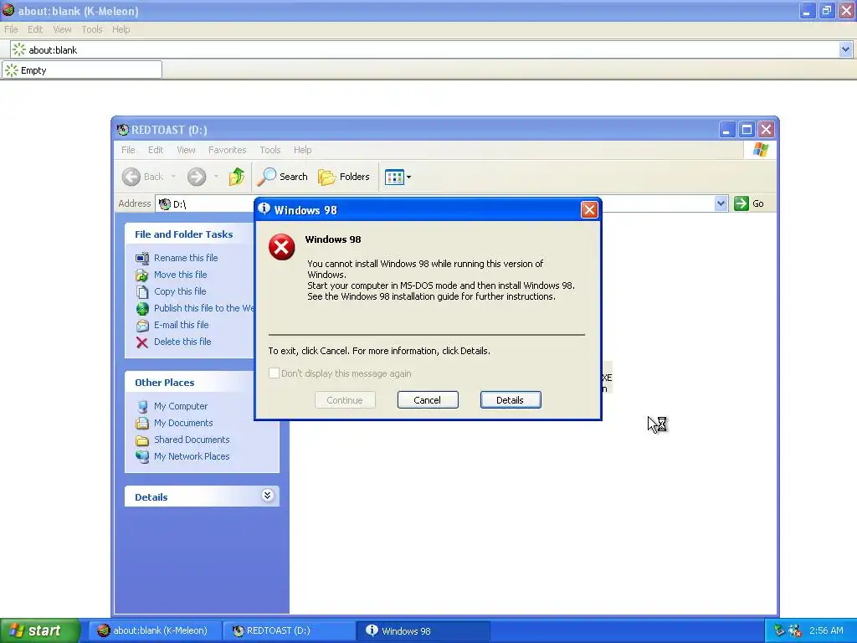Click the Copy this file icon

click(142, 292)
